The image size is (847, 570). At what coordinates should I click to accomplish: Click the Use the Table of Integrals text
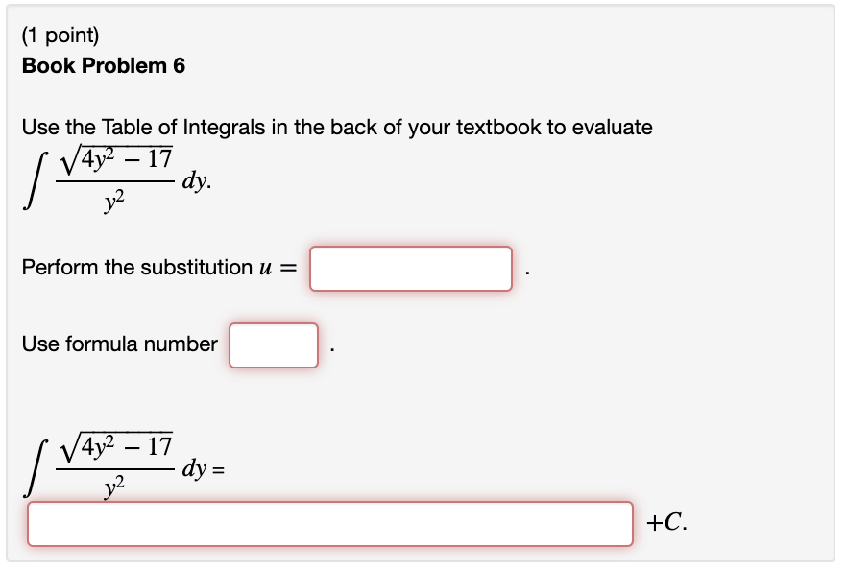336,127
